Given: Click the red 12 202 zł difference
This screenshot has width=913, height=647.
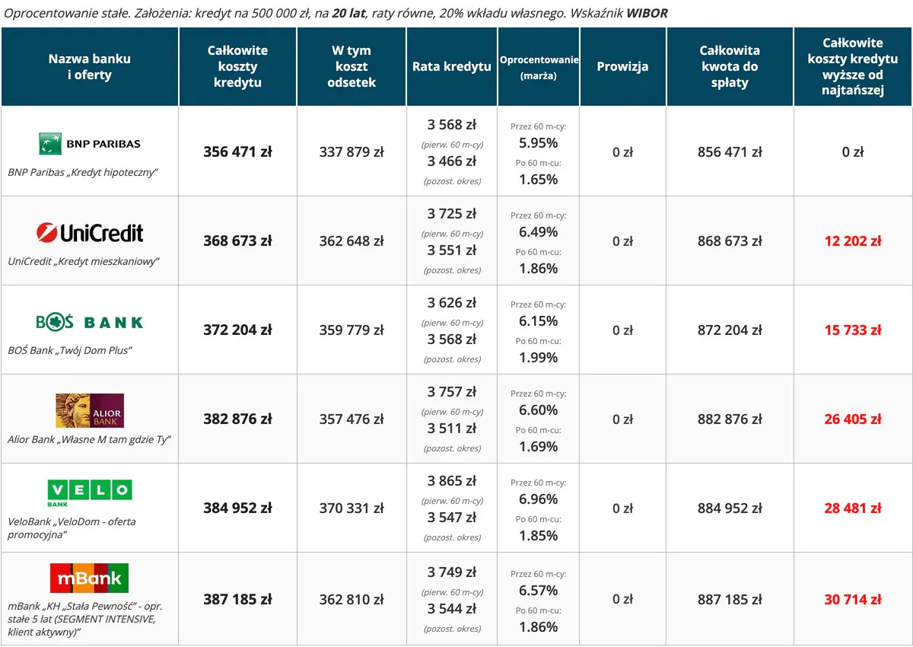Looking at the screenshot, I should (853, 241).
